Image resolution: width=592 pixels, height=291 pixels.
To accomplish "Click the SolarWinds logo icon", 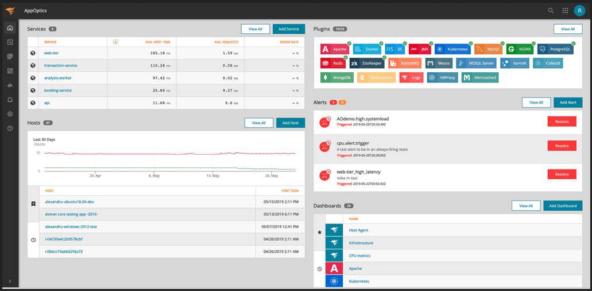I will pos(10,11).
